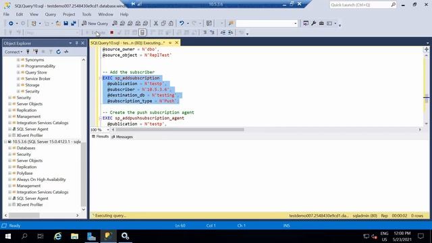Click the Find in Files icon left of search box
432x243 pixels.
(231, 24)
